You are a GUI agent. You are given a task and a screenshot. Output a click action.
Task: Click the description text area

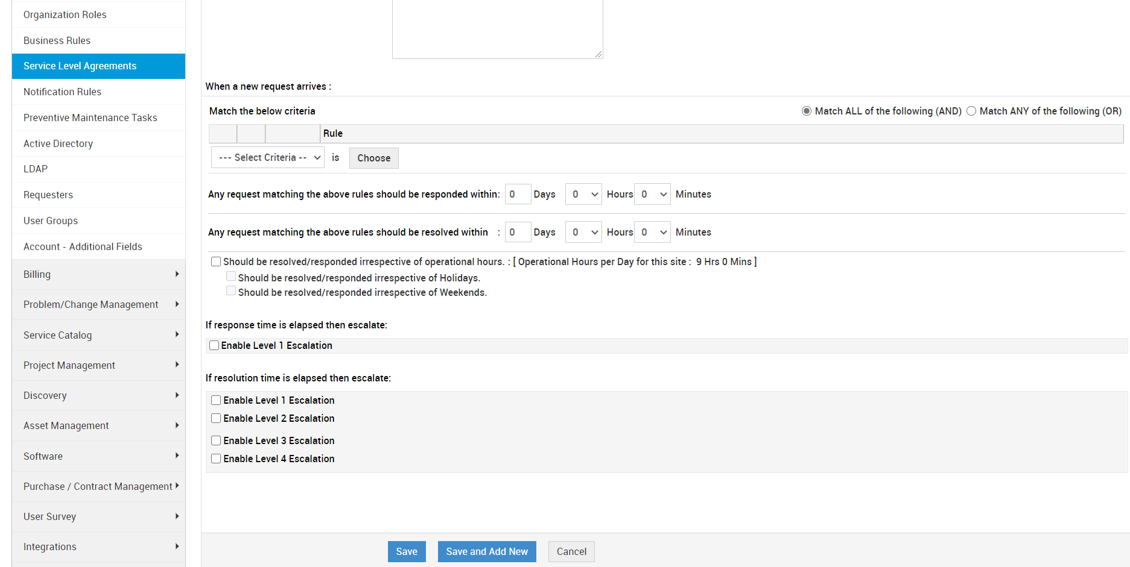pos(497,29)
